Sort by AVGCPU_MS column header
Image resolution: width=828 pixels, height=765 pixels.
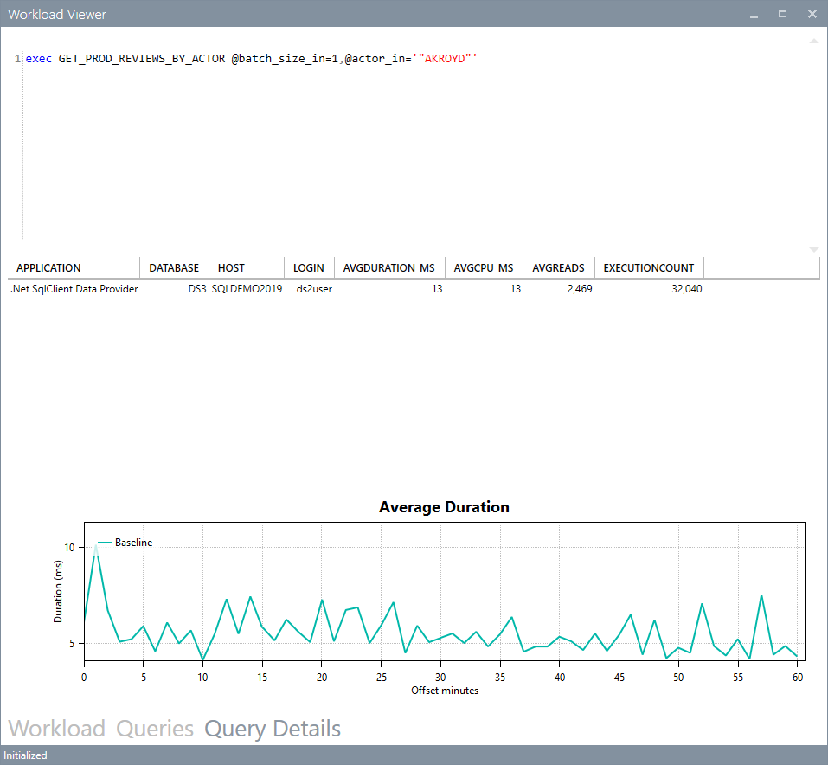point(484,268)
